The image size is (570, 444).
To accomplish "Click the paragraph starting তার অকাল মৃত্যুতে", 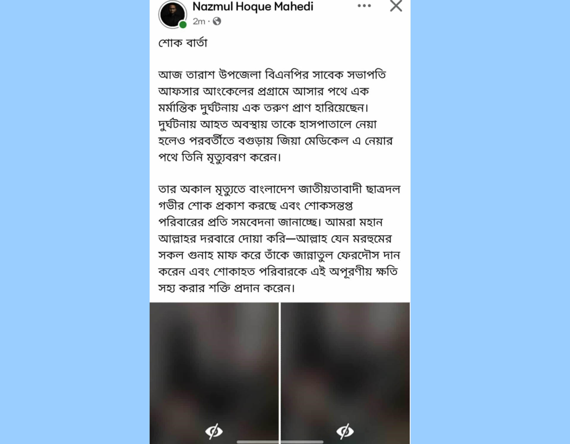I will tap(279, 239).
